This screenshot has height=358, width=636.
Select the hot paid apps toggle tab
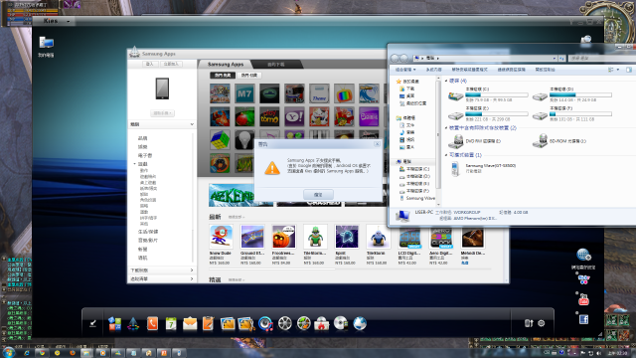pyautogui.click(x=249, y=76)
